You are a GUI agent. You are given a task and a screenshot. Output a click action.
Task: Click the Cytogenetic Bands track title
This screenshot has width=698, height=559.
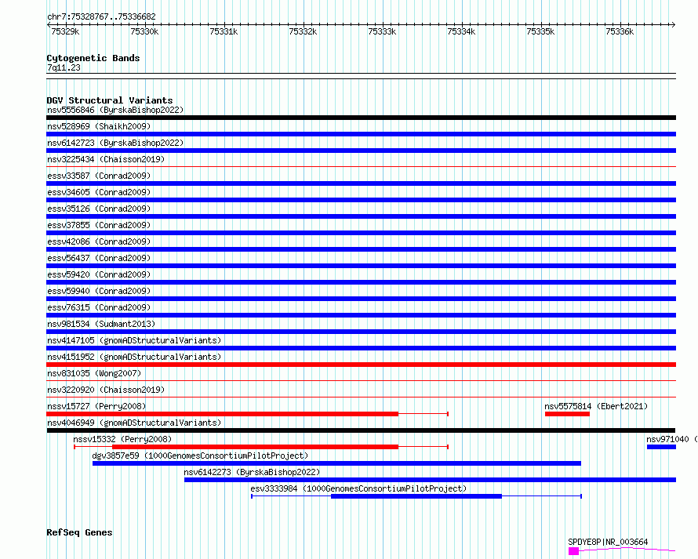click(x=93, y=58)
